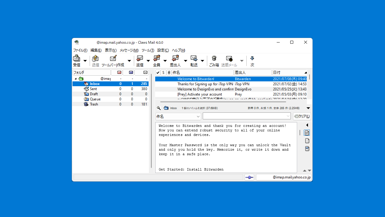Image resolution: width=385 pixels, height=217 pixels.
Task: Go to next message with 次 arrow
Action: click(252, 58)
